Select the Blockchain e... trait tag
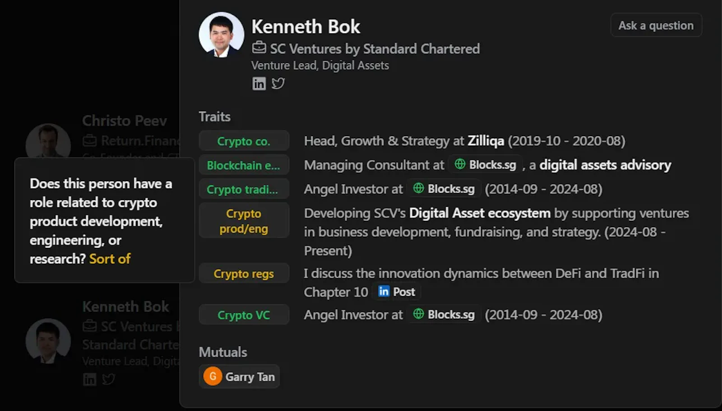The height and width of the screenshot is (411, 722). pyautogui.click(x=244, y=165)
